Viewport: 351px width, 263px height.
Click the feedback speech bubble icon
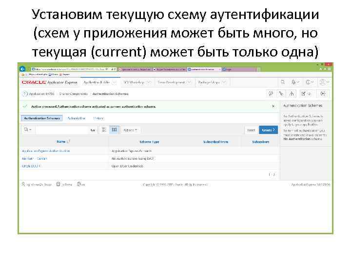coord(271,94)
